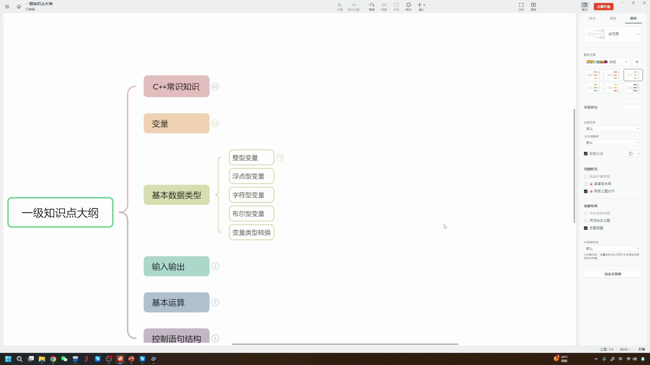Open the 括号图 structure dropdown

[x=638, y=34]
